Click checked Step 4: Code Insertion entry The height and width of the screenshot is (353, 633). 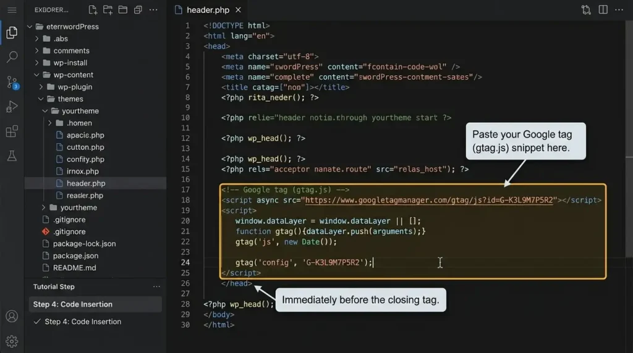click(83, 322)
